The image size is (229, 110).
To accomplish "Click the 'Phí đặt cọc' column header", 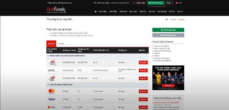I will 123,50.
